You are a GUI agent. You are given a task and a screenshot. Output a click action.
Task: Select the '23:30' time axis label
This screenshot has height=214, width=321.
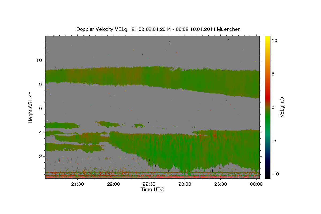tap(220, 184)
